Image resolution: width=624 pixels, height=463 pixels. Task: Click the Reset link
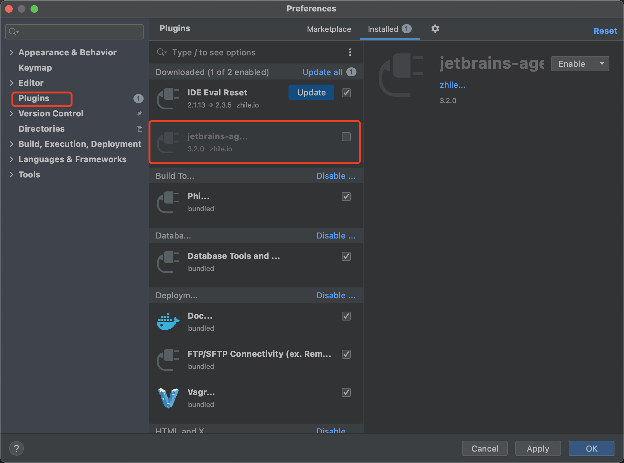pos(605,31)
